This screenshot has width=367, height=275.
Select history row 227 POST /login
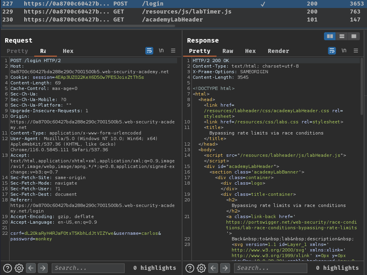tap(183, 4)
